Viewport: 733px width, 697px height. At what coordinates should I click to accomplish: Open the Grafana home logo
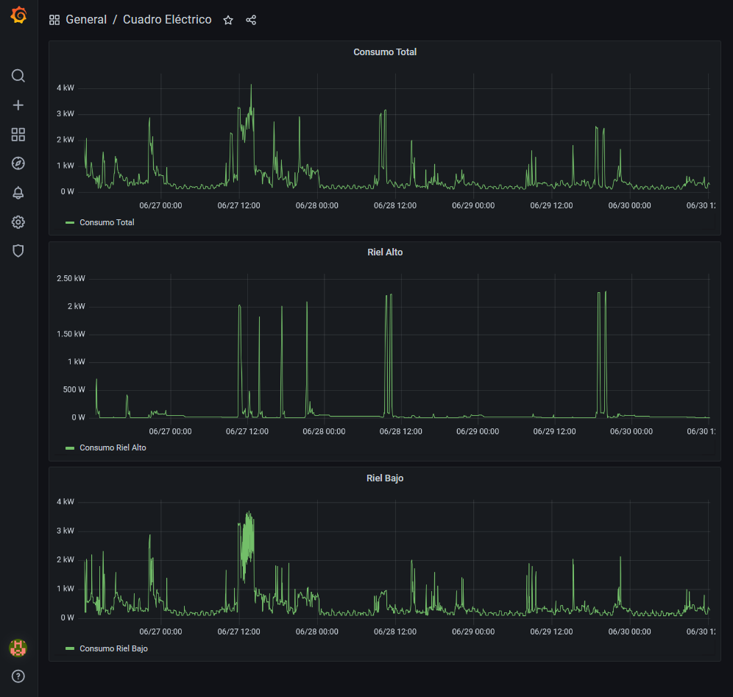(x=18, y=15)
